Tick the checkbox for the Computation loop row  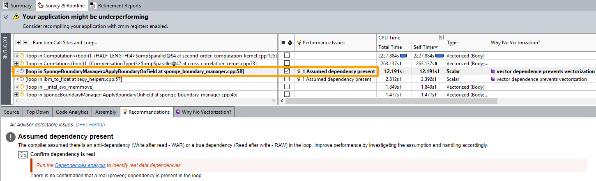click(287, 55)
